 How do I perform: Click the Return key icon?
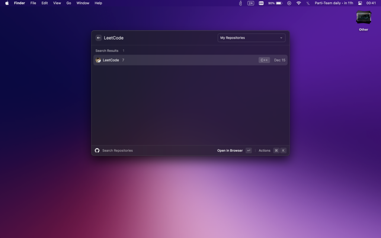tap(249, 151)
